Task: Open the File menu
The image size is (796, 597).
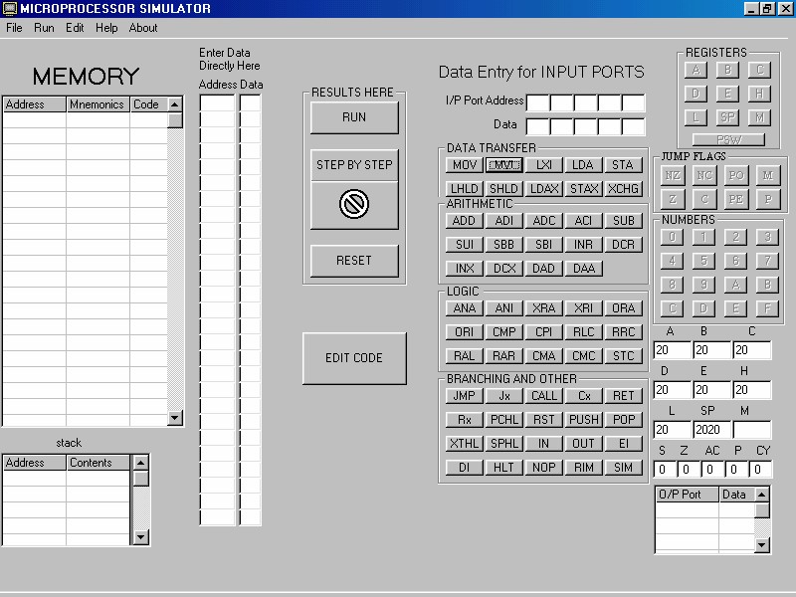Action: pos(14,28)
